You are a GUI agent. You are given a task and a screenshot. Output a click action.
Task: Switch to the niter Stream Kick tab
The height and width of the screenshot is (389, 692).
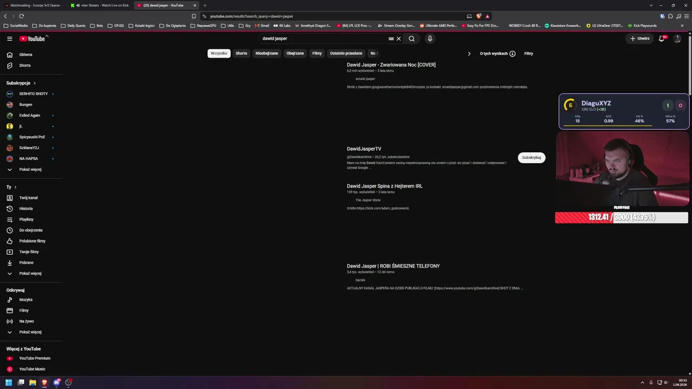point(100,5)
